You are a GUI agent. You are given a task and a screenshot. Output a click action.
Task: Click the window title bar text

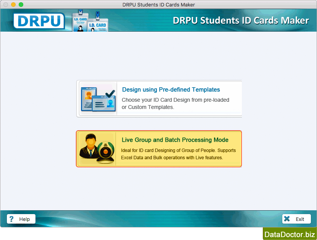click(x=159, y=5)
